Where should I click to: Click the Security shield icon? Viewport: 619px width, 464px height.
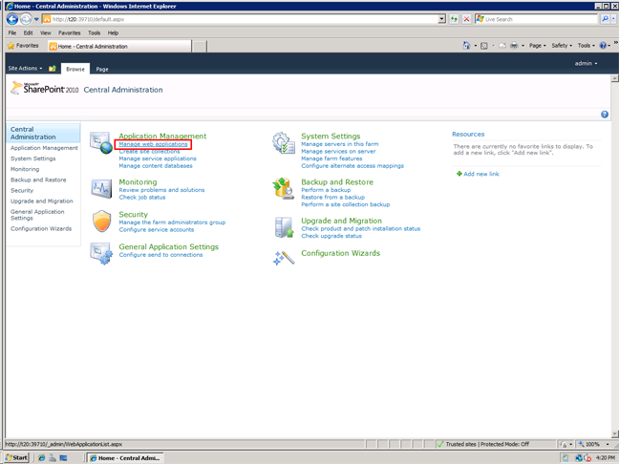pyautogui.click(x=101, y=221)
